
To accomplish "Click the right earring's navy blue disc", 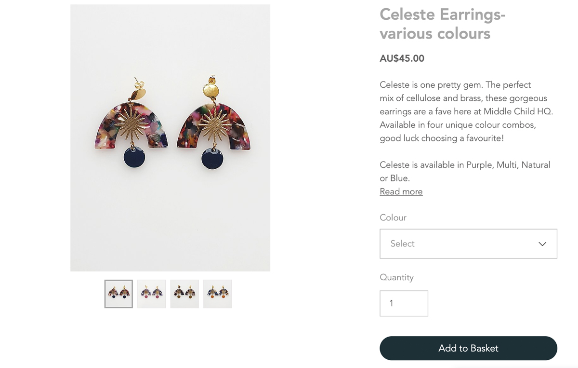I will pyautogui.click(x=212, y=159).
